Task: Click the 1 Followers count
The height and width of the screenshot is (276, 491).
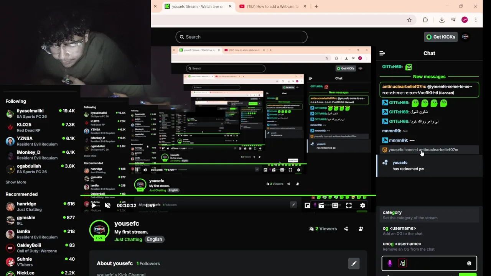Action: tap(148, 263)
